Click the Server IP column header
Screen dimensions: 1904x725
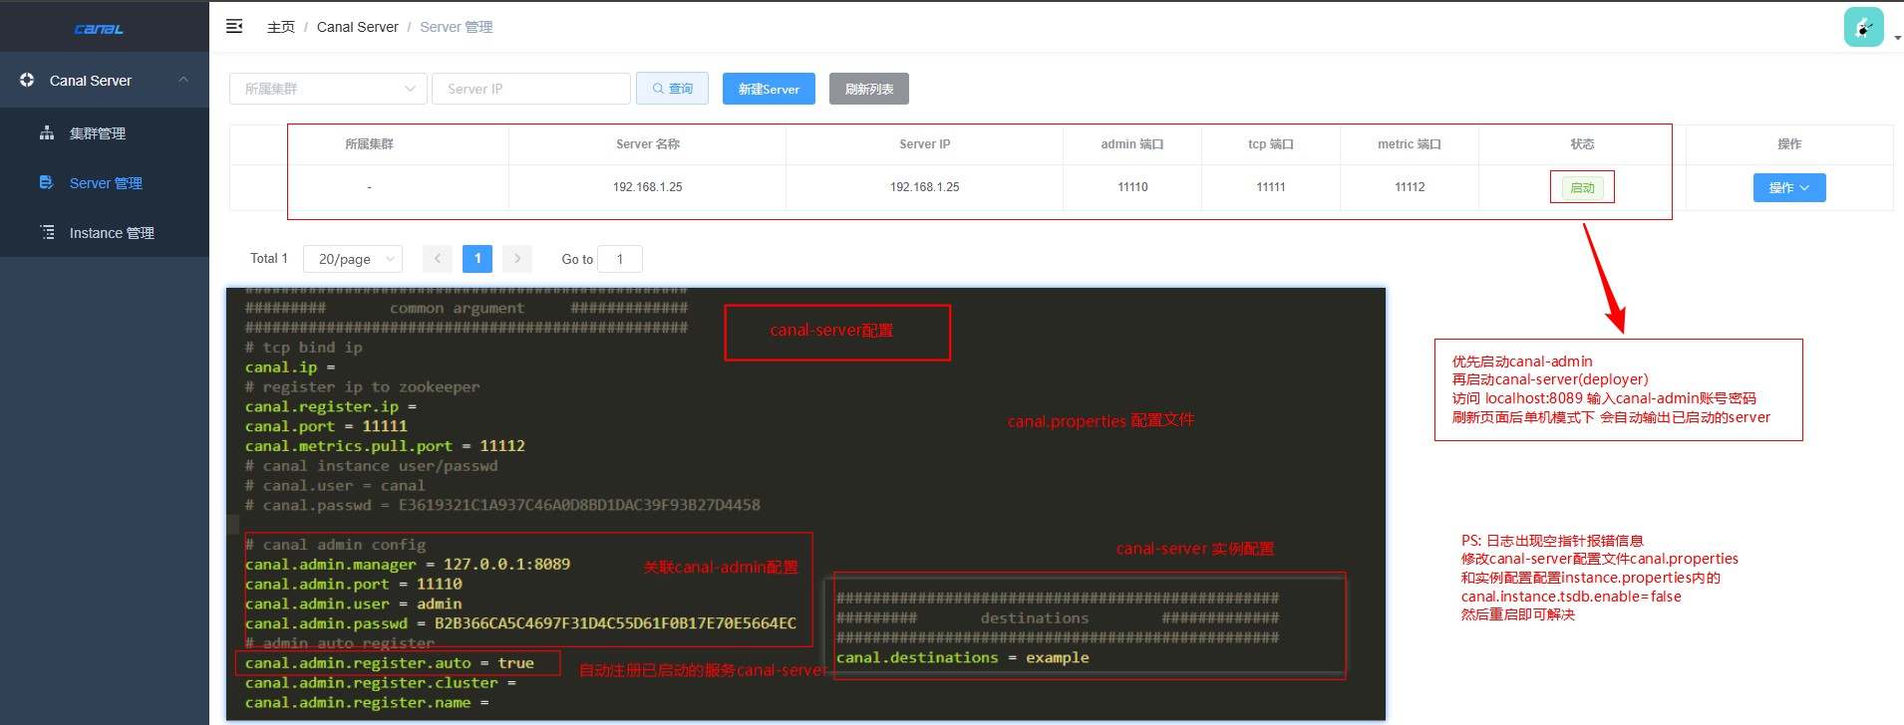point(925,144)
